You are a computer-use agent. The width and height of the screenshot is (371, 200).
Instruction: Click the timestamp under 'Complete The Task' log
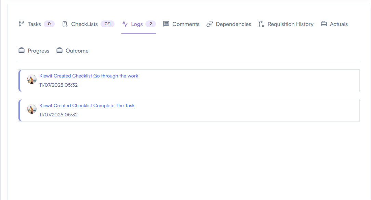(58, 115)
